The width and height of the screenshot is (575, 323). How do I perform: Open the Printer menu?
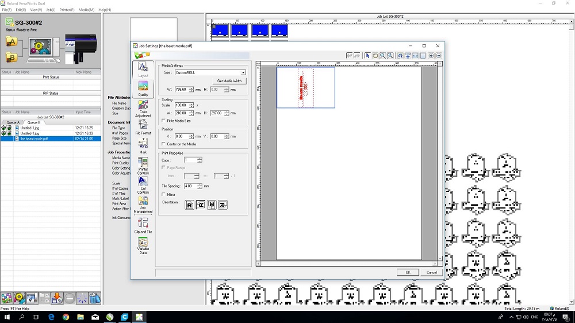pos(67,10)
